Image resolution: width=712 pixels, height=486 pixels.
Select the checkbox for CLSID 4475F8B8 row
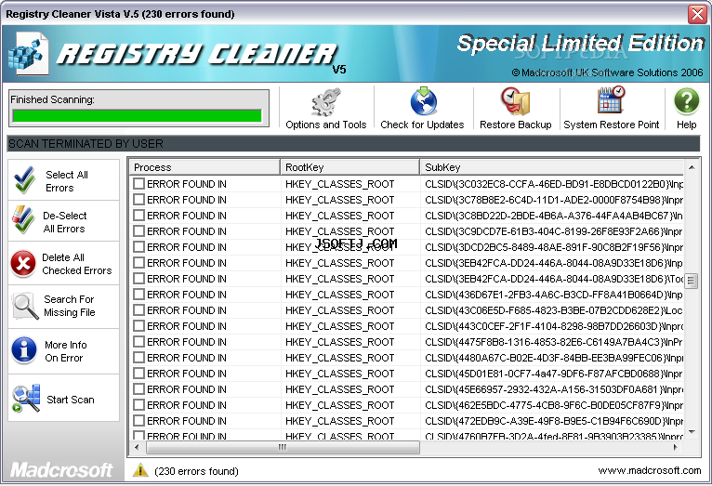point(138,342)
